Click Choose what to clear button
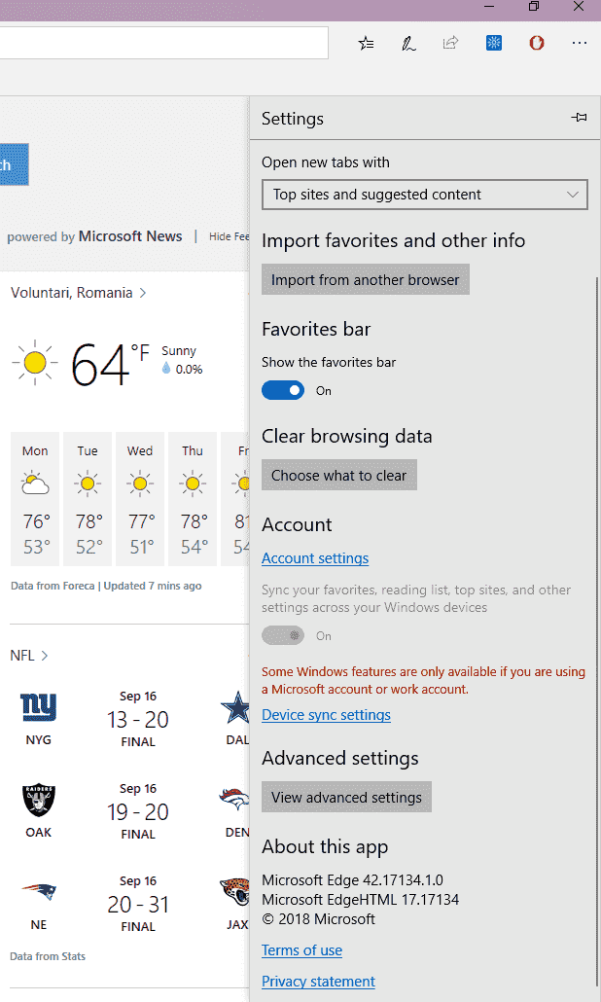Image resolution: width=601 pixels, height=1002 pixels. pyautogui.click(x=339, y=475)
